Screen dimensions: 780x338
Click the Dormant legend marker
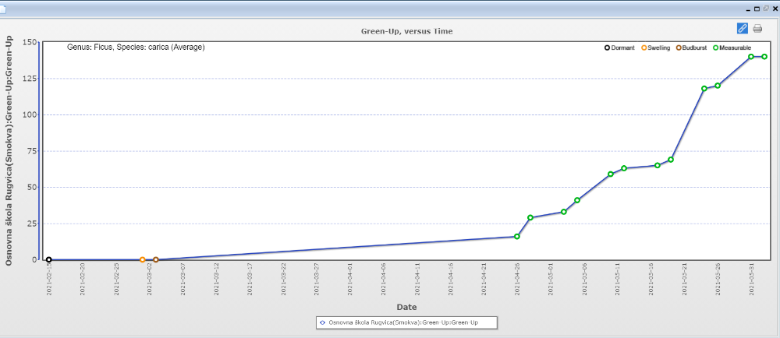pos(608,48)
